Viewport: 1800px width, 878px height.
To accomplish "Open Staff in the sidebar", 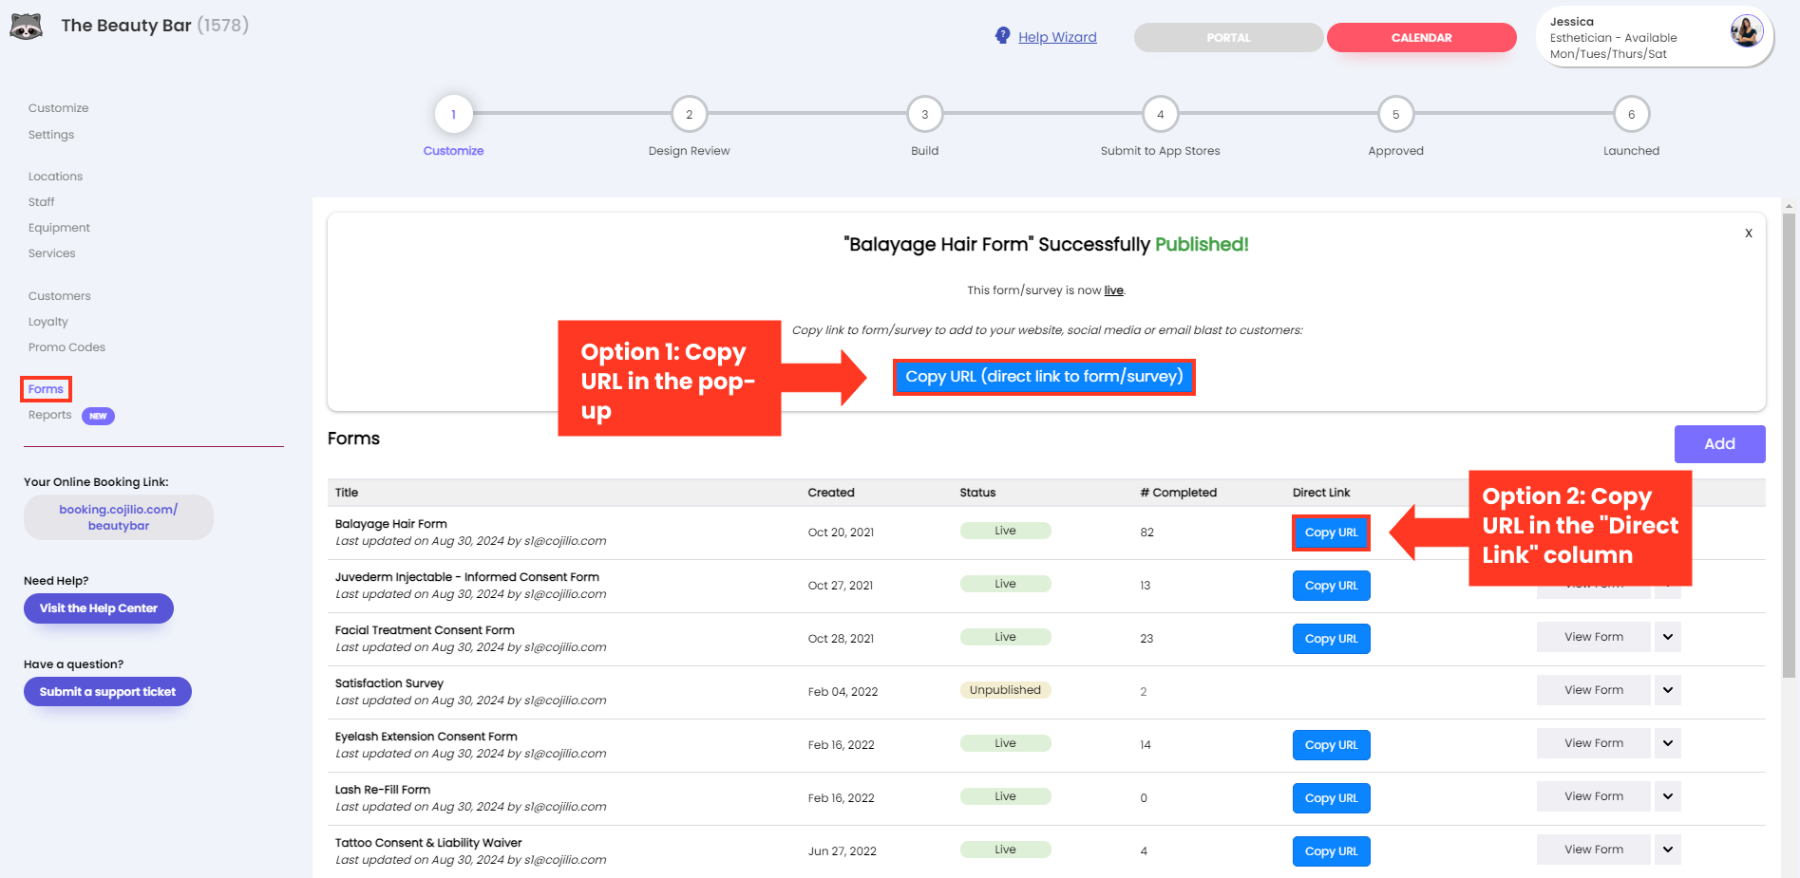I will point(42,202).
